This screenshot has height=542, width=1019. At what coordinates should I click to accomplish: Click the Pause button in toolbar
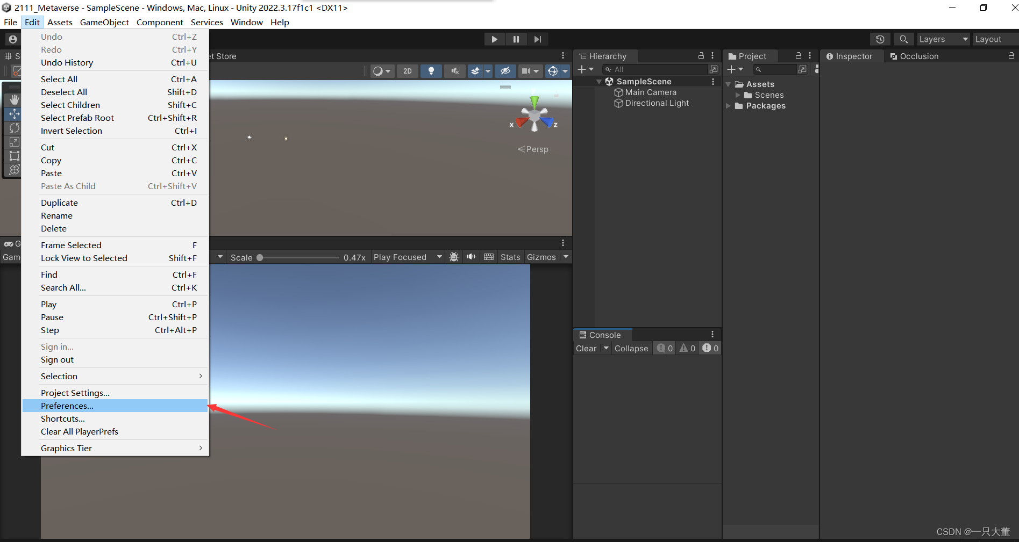pyautogui.click(x=516, y=39)
